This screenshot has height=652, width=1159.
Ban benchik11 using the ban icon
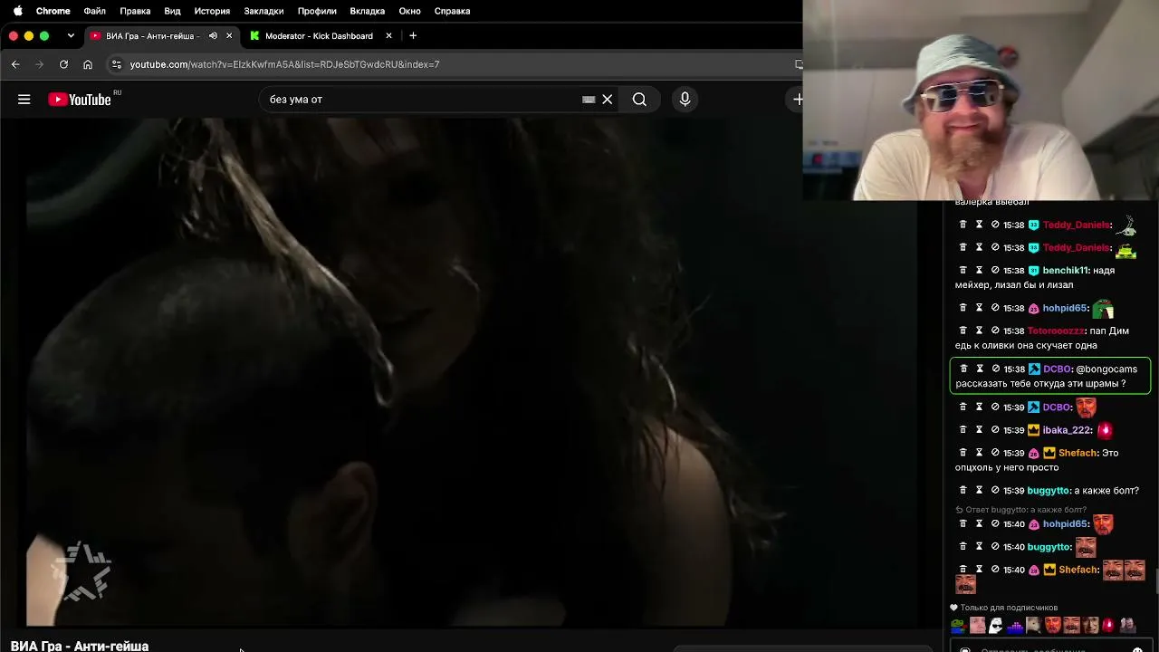995,271
